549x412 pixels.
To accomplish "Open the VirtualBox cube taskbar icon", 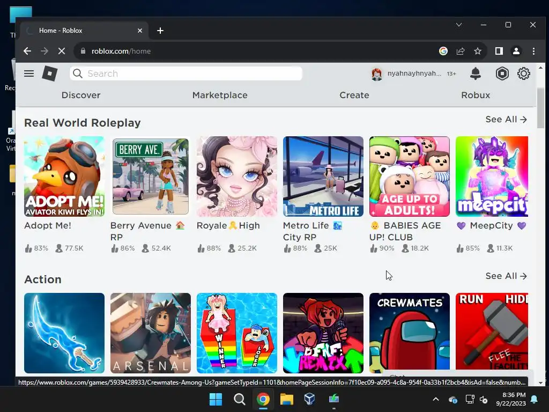I will tap(309, 399).
